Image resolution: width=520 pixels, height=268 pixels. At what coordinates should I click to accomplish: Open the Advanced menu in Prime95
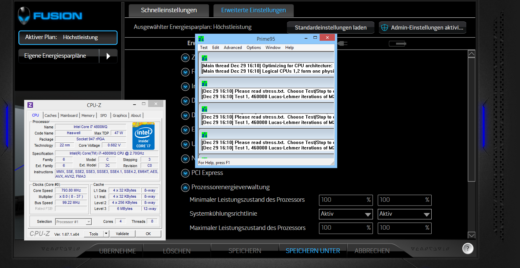click(x=233, y=48)
